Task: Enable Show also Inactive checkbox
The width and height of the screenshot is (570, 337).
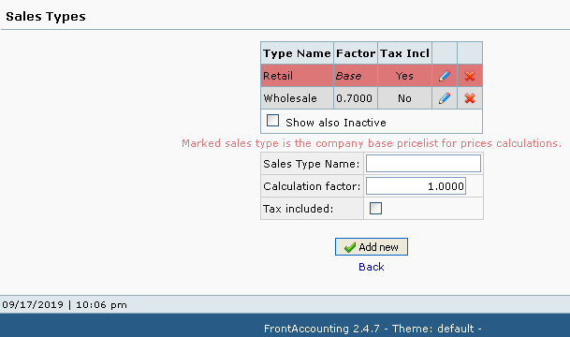Action: (x=272, y=121)
